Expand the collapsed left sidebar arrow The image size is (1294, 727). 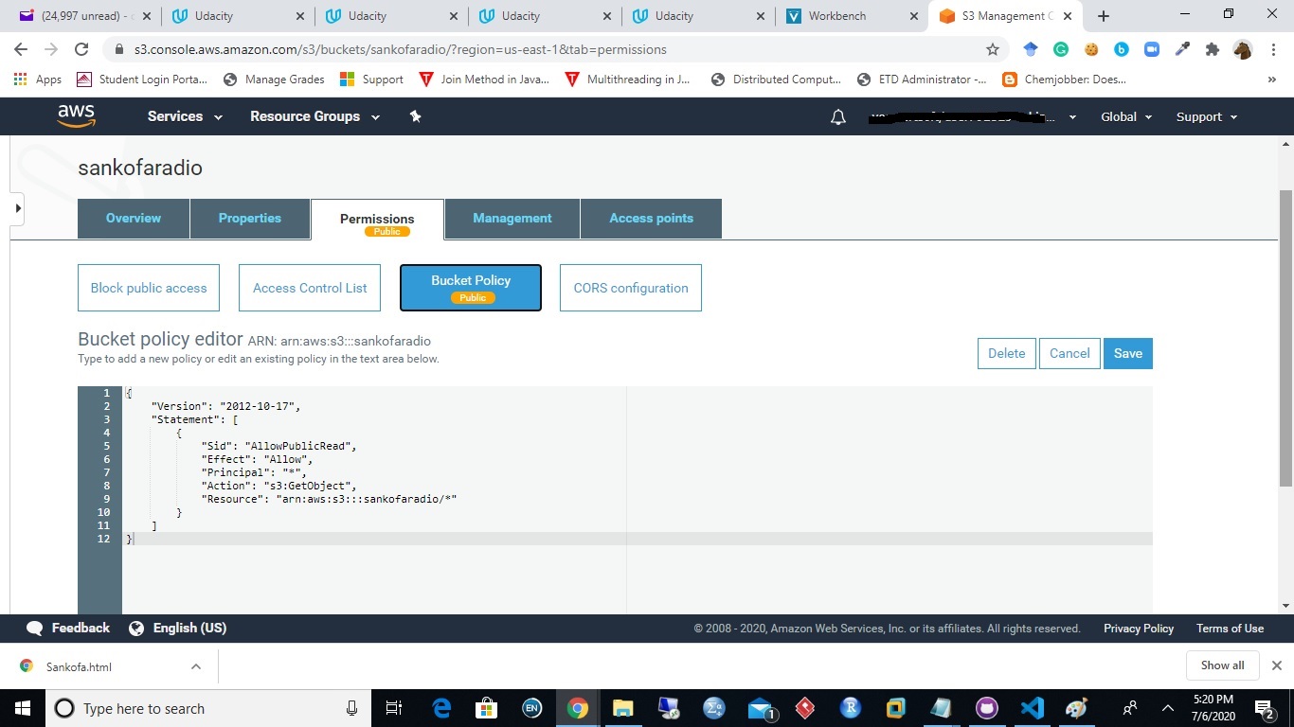click(x=17, y=208)
